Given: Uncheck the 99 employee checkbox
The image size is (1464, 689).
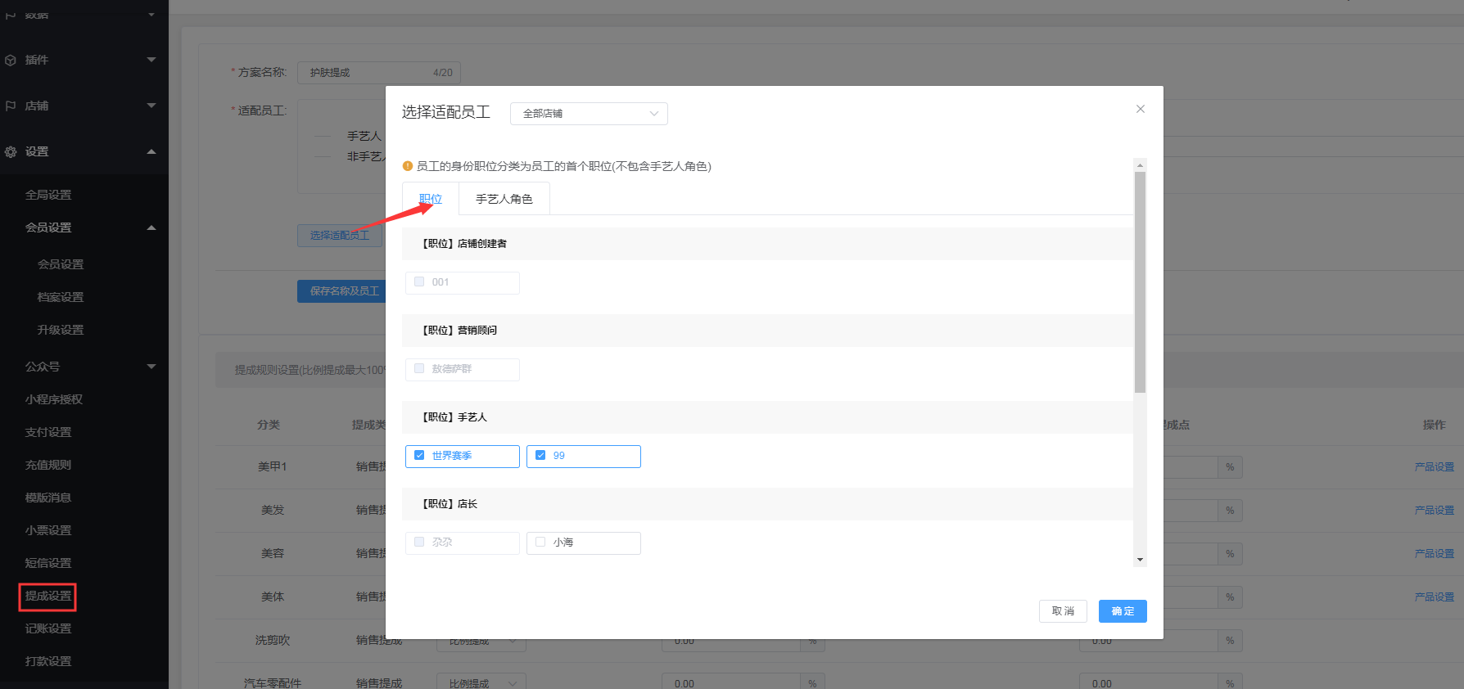Looking at the screenshot, I should click(x=540, y=455).
